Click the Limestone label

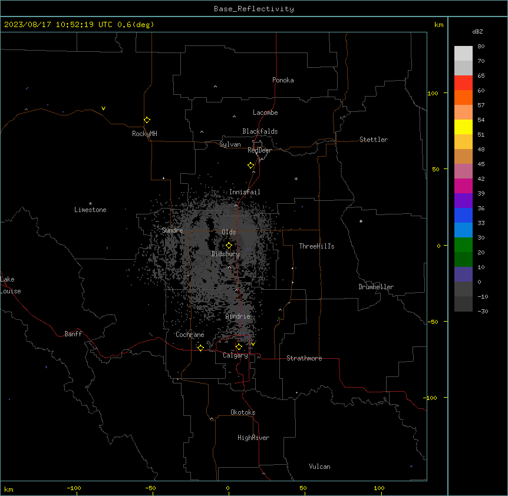click(90, 210)
